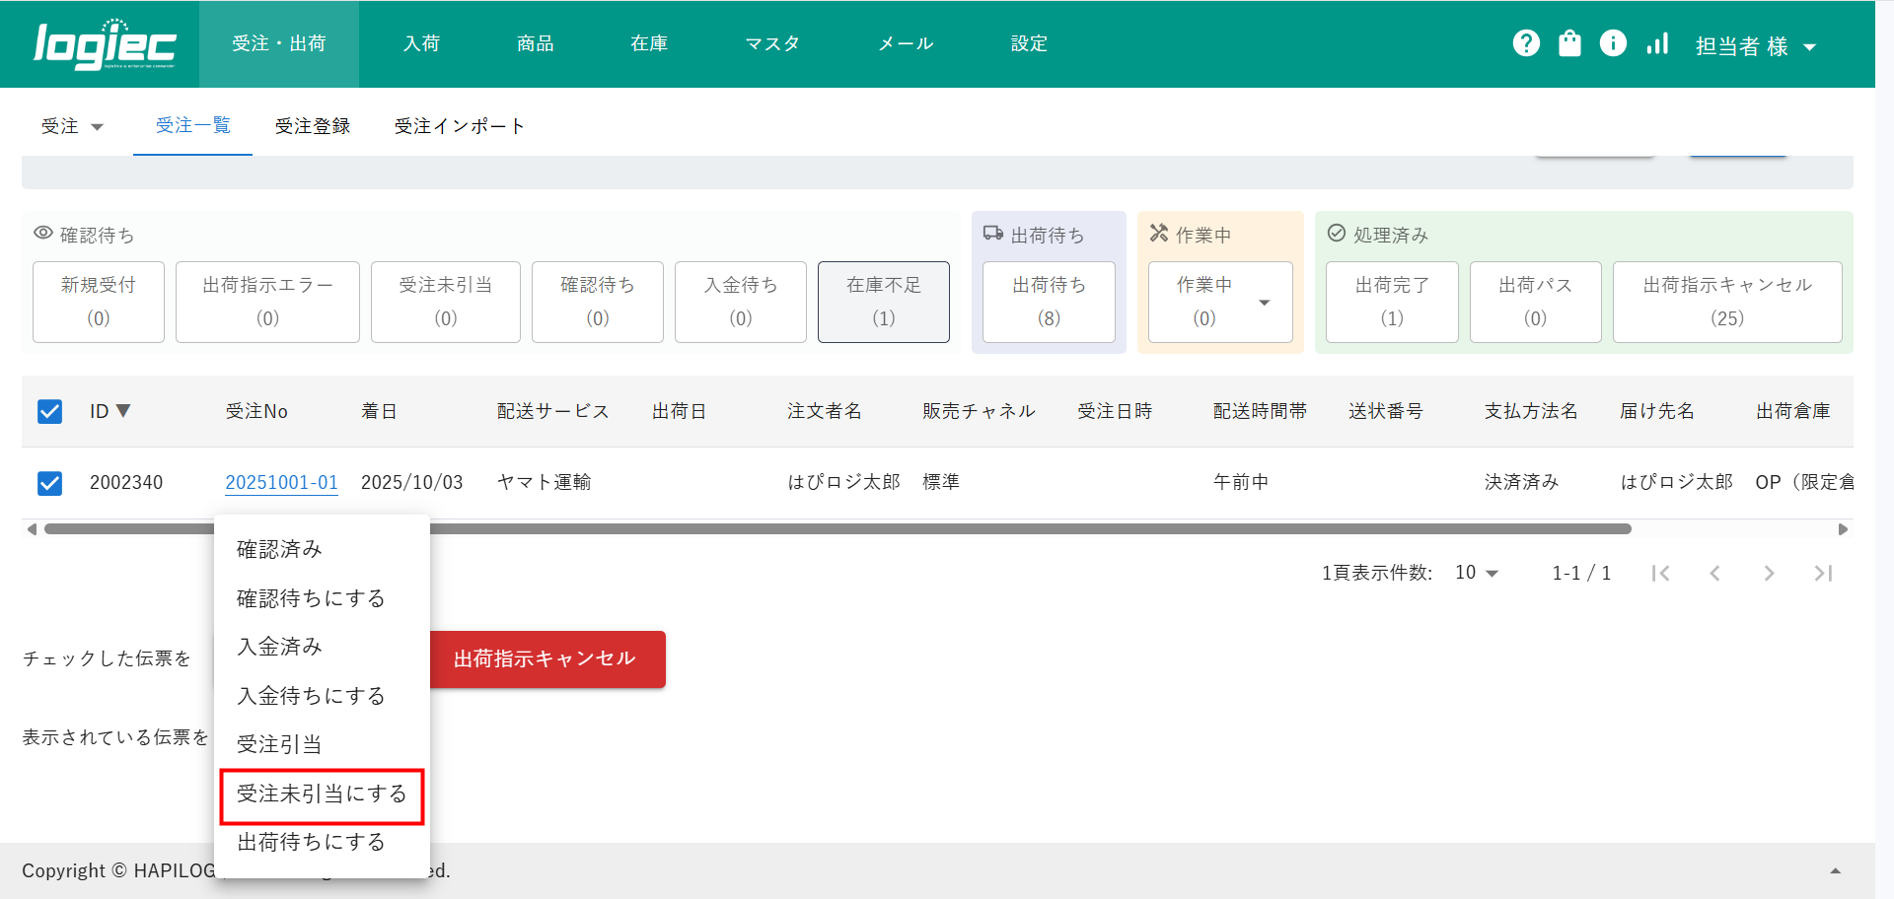Filter by 出荷待ち (8) status box
1894x899 pixels.
click(1049, 302)
